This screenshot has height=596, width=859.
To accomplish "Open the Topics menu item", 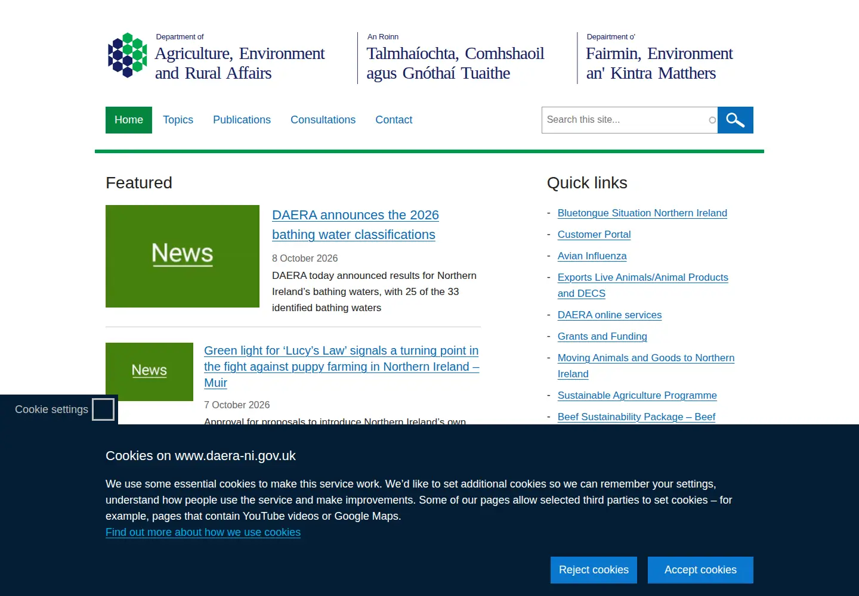I will (x=178, y=120).
